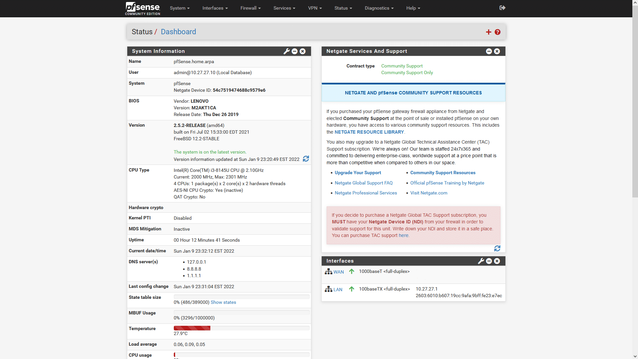Click the add widget icon in dashboard header
This screenshot has height=359, width=638.
pyautogui.click(x=488, y=32)
